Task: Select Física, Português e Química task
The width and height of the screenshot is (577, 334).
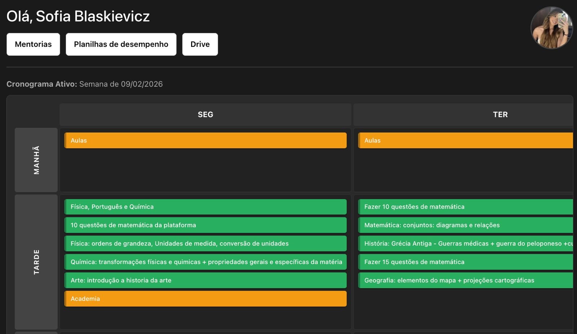Action: click(x=205, y=207)
